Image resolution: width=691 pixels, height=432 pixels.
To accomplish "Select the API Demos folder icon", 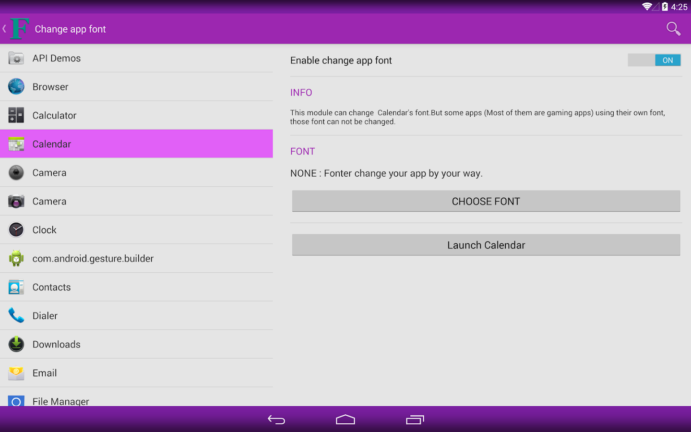I will [x=16, y=58].
